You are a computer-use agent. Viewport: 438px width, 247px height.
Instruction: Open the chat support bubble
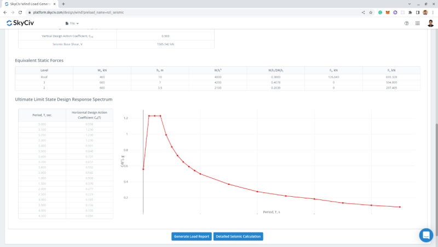[426, 235]
